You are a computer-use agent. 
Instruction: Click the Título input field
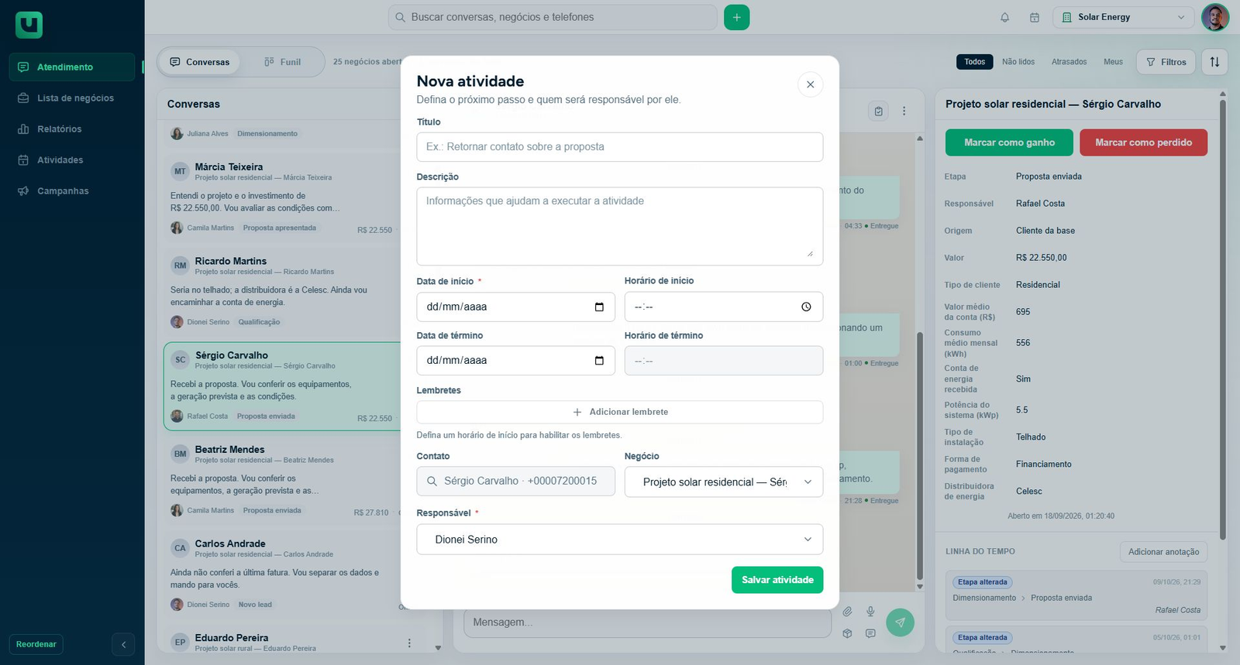pyautogui.click(x=619, y=147)
